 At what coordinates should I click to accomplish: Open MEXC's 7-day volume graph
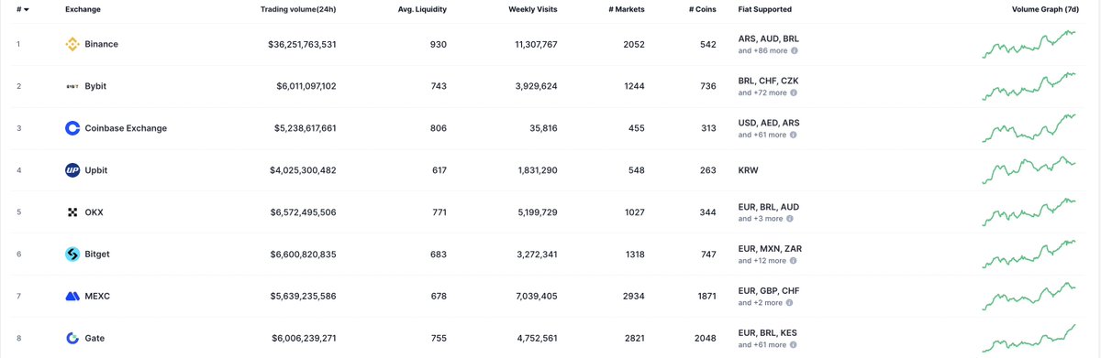point(1029,297)
